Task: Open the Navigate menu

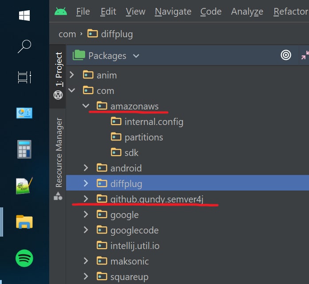Action: tap(173, 12)
